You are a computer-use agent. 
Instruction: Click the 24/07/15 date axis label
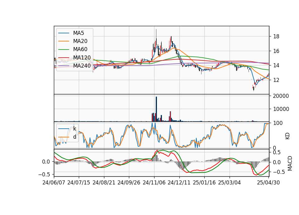tap(79, 183)
